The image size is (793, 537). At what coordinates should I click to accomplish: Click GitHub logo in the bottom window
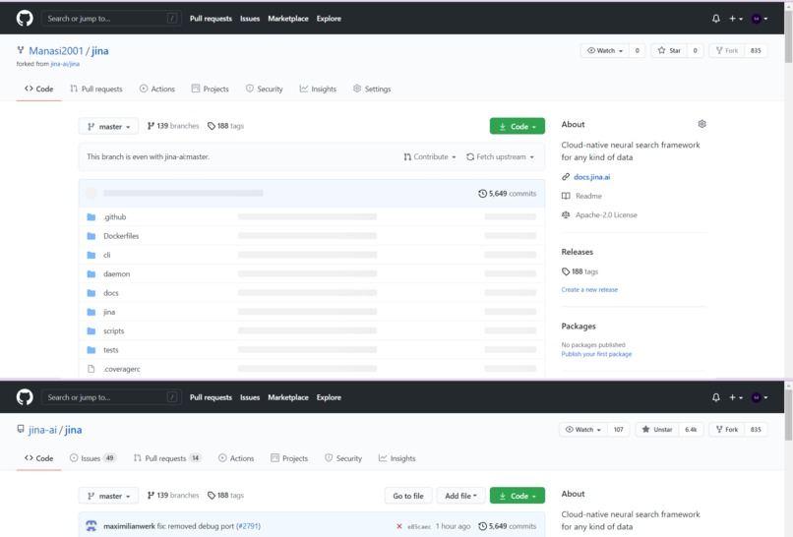25,397
